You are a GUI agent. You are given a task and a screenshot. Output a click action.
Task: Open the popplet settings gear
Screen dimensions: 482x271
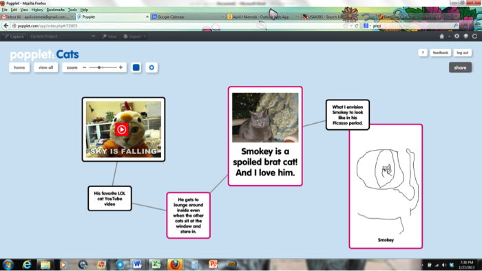click(x=151, y=67)
